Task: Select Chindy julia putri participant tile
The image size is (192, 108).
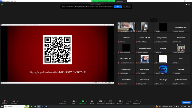Action: [x=181, y=27]
